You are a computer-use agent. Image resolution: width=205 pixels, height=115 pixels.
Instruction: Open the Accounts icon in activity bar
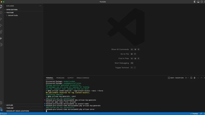1,103
